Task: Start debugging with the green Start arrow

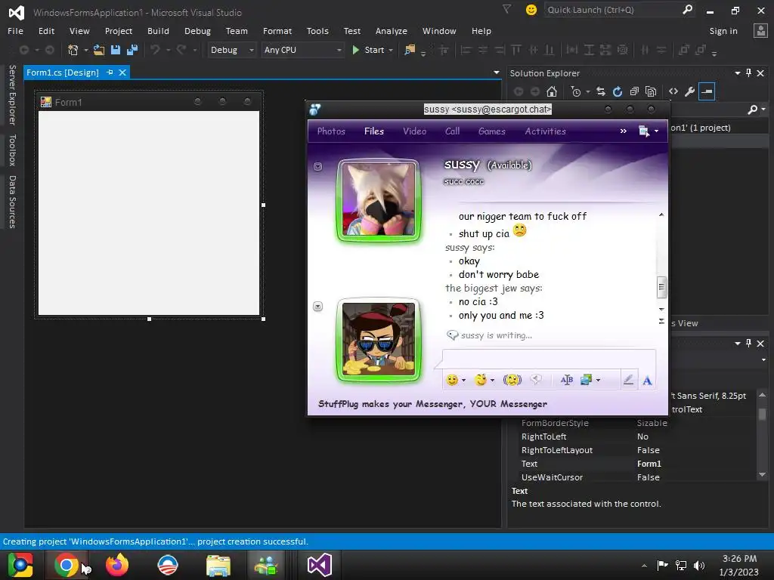Action: [x=355, y=50]
